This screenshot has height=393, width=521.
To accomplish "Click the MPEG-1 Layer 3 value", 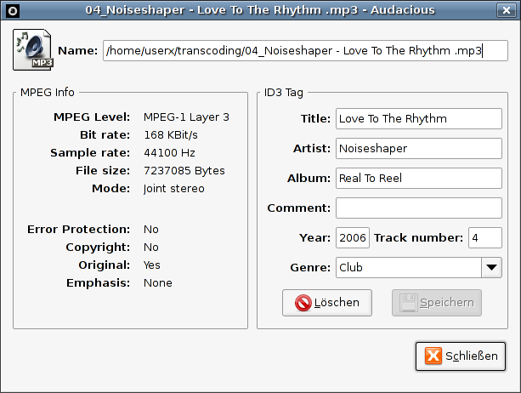I will pos(186,117).
